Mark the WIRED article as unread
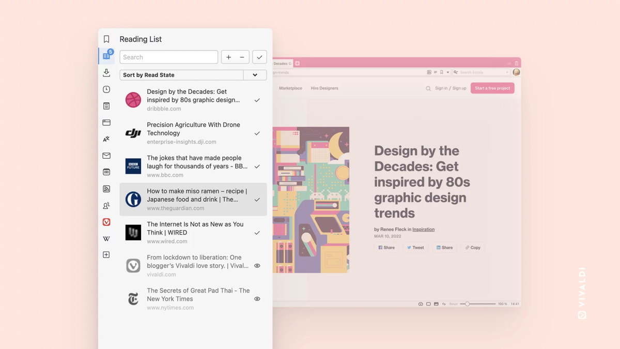 pos(257,233)
